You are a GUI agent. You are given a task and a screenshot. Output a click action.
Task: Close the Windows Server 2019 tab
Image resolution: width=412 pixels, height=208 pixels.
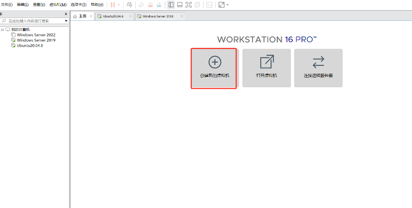(182, 16)
